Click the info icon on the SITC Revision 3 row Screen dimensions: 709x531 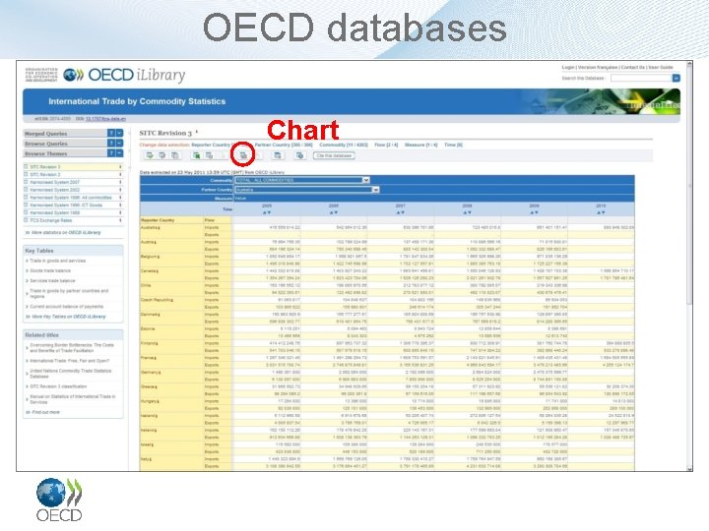[120, 167]
